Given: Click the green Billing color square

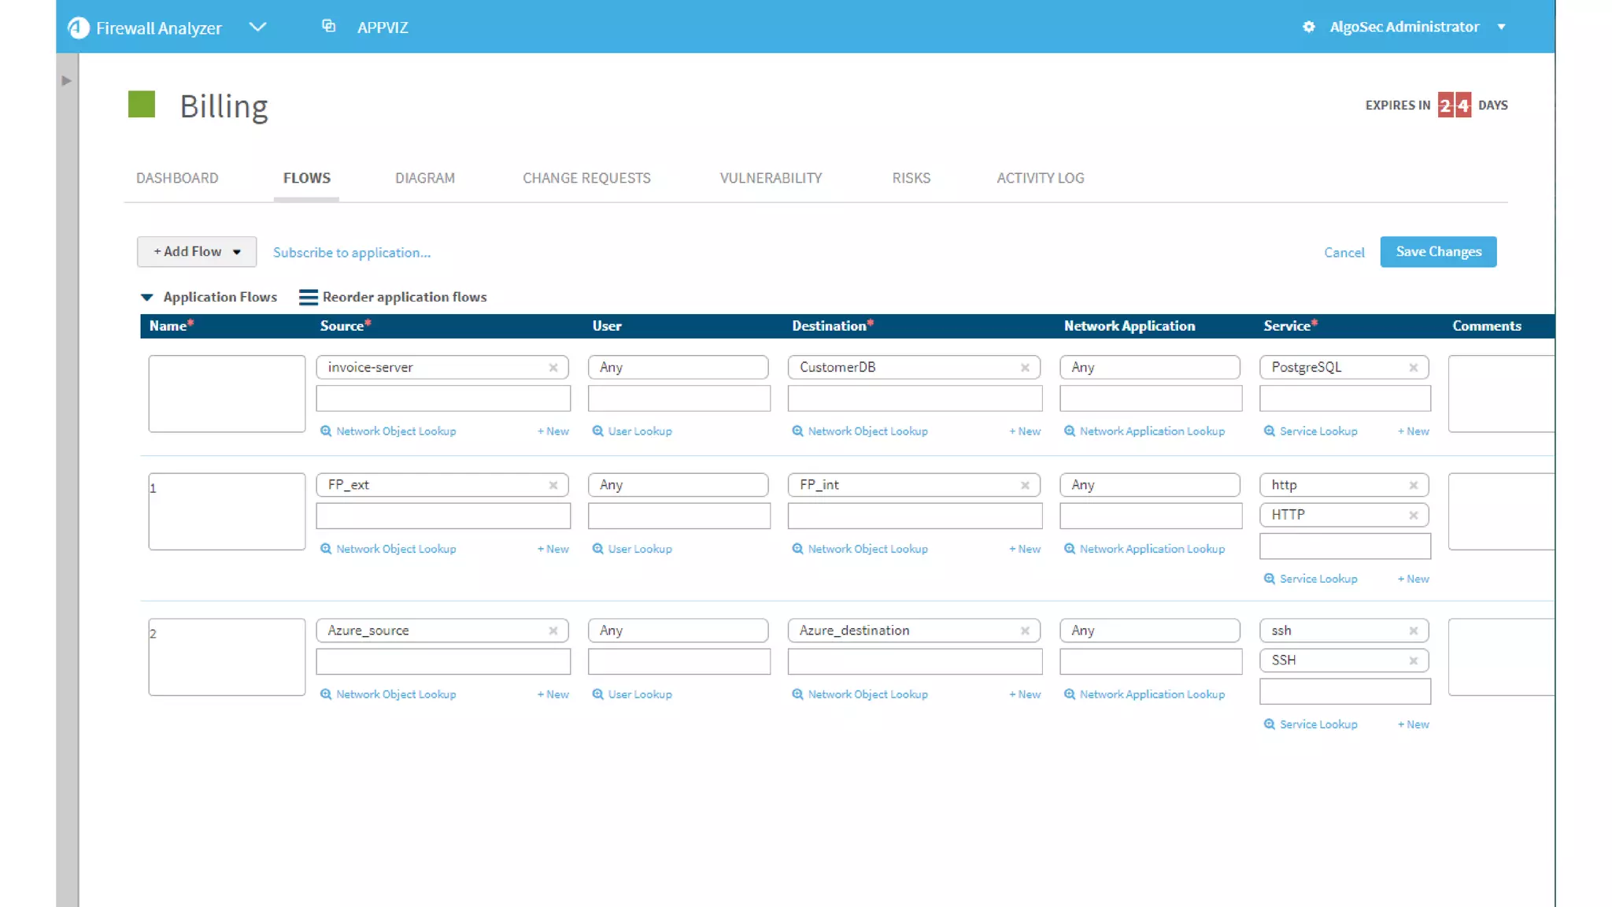Looking at the screenshot, I should 142,104.
